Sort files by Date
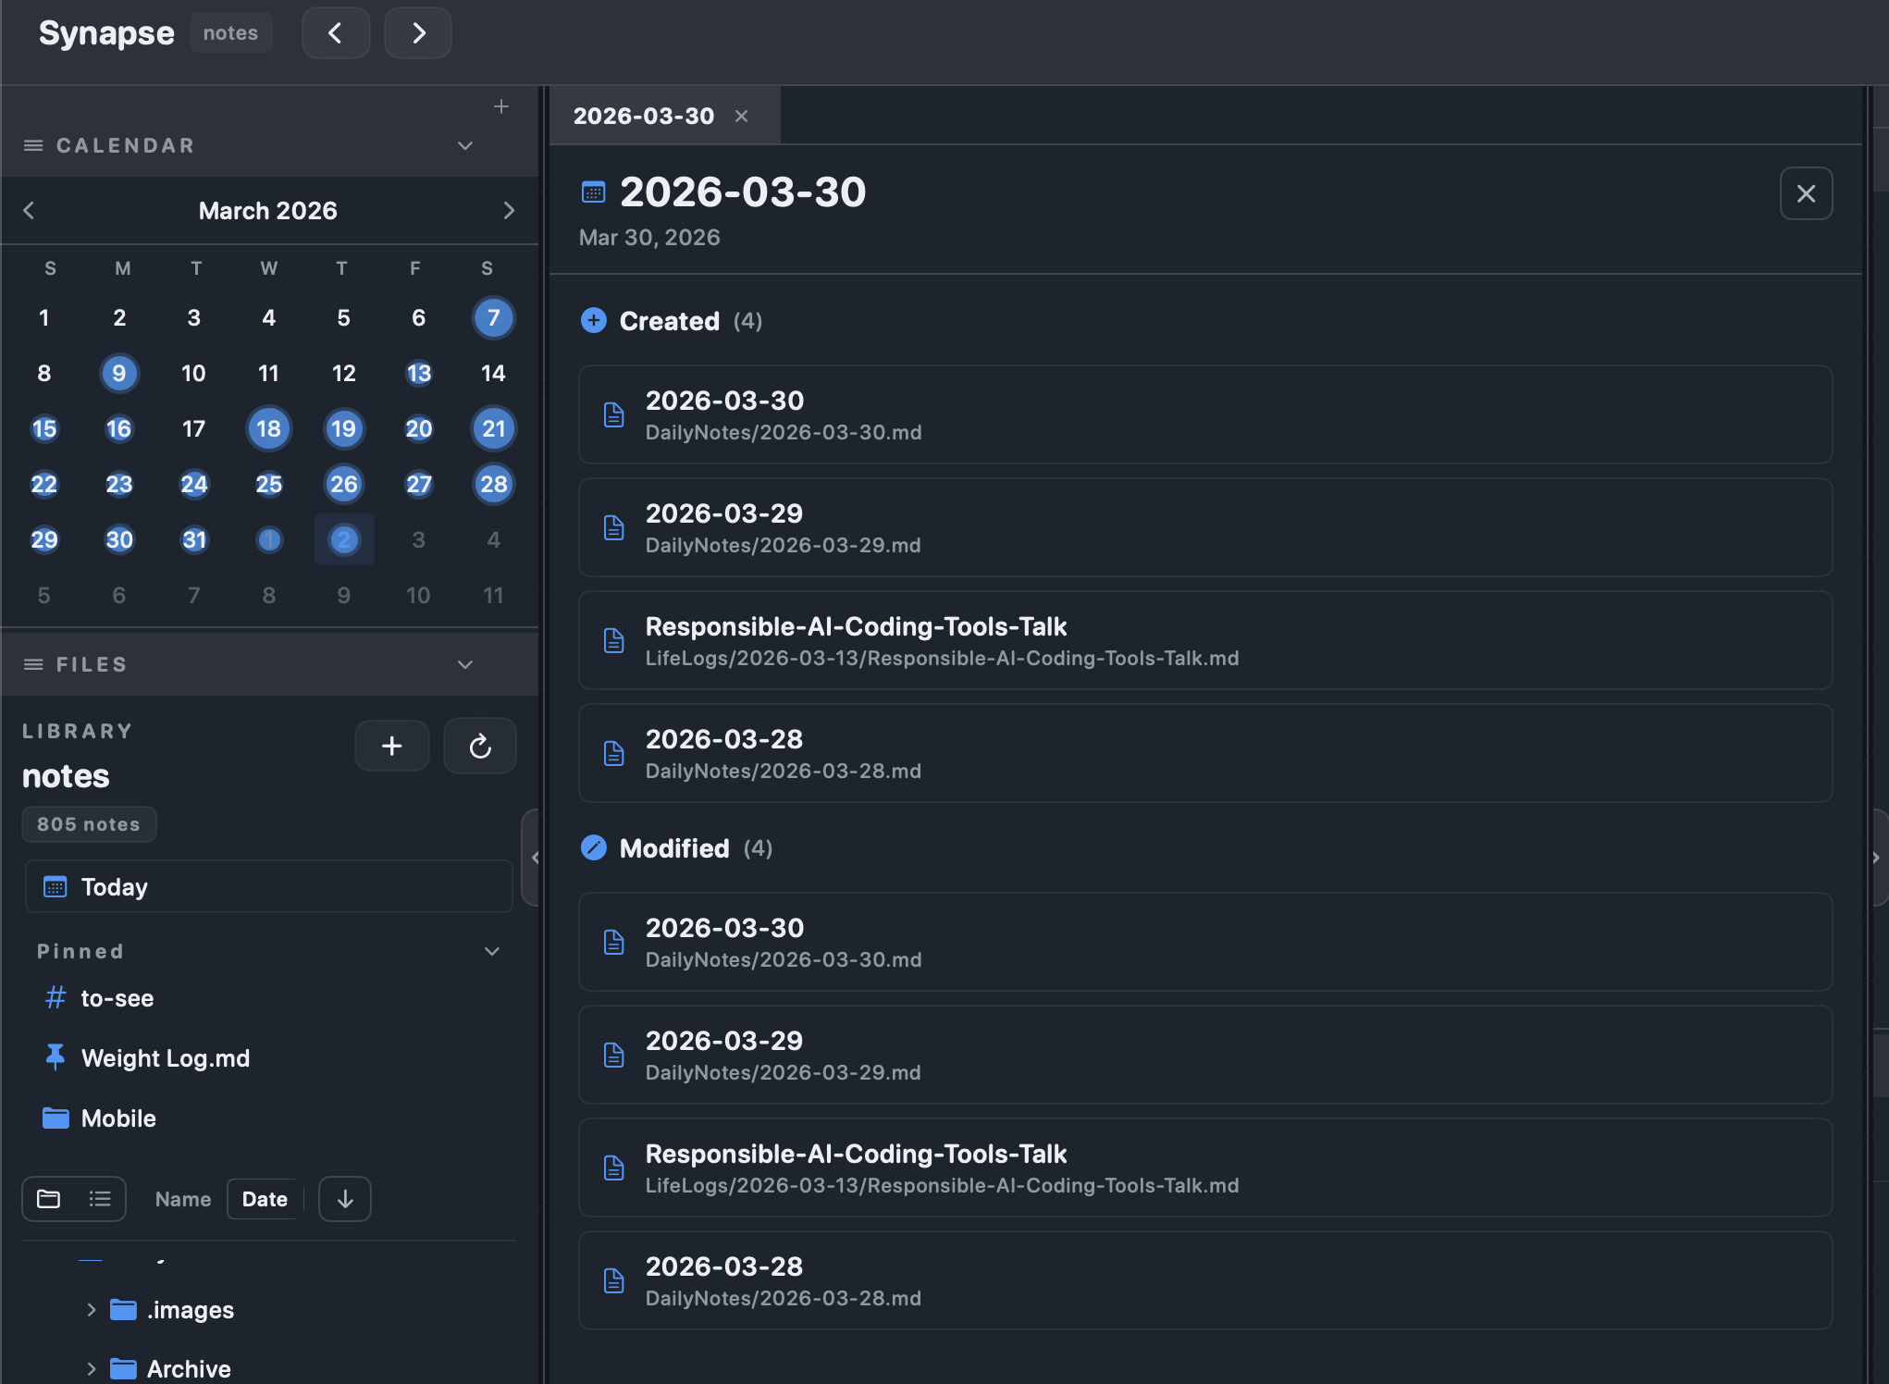The image size is (1889, 1384). point(265,1199)
